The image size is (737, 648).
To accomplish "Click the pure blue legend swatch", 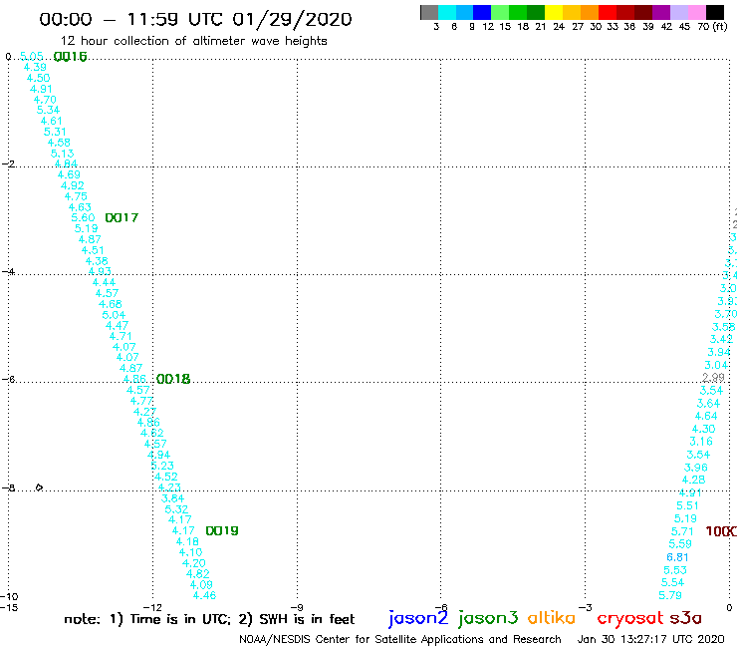I will [x=482, y=12].
